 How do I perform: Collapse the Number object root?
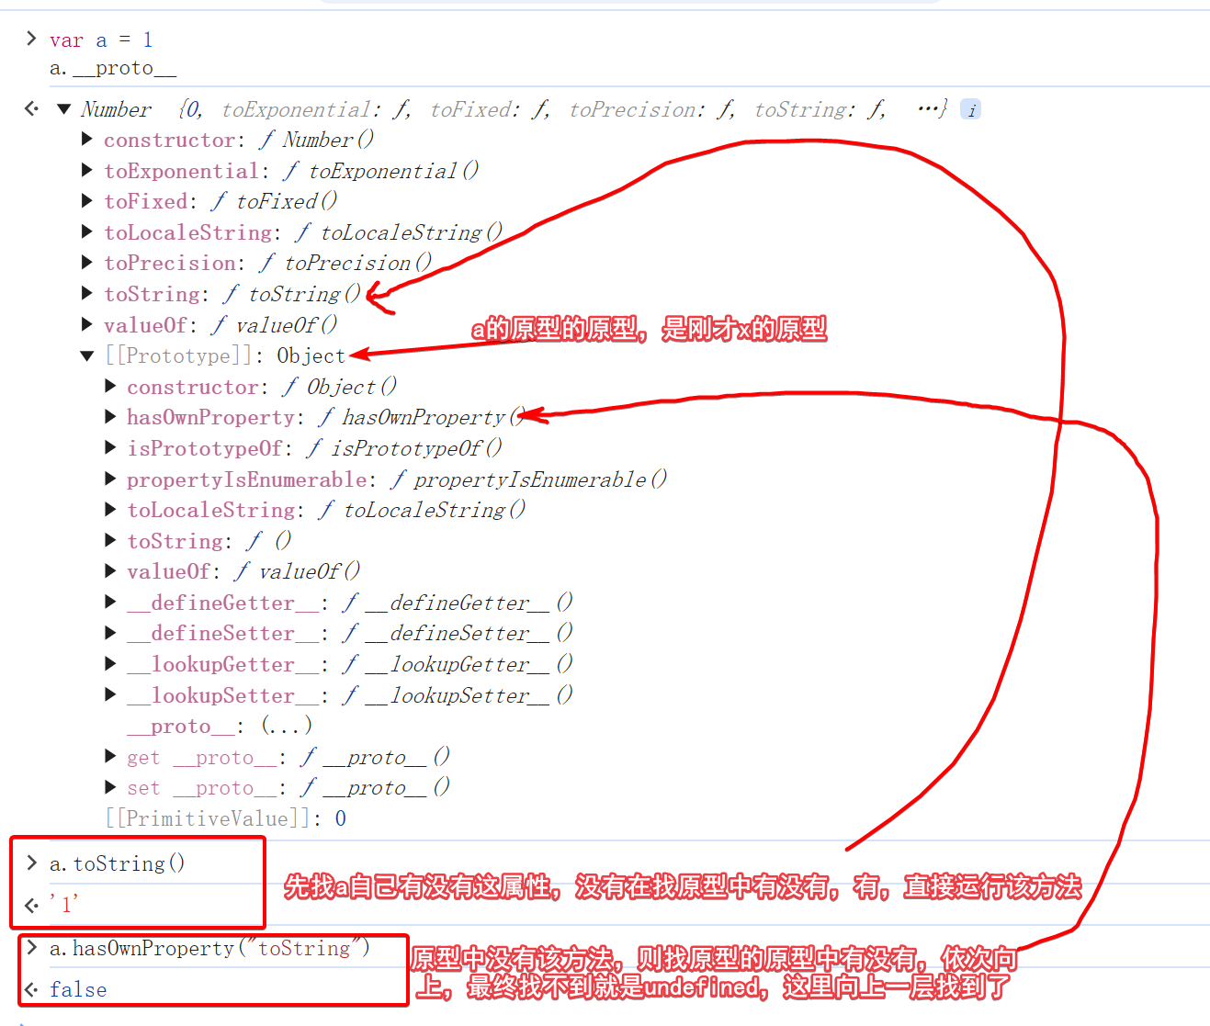(x=64, y=109)
